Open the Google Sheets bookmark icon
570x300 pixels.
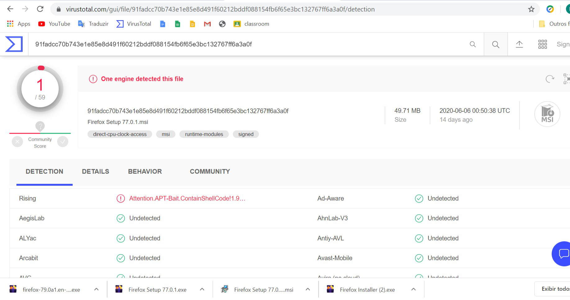(177, 24)
